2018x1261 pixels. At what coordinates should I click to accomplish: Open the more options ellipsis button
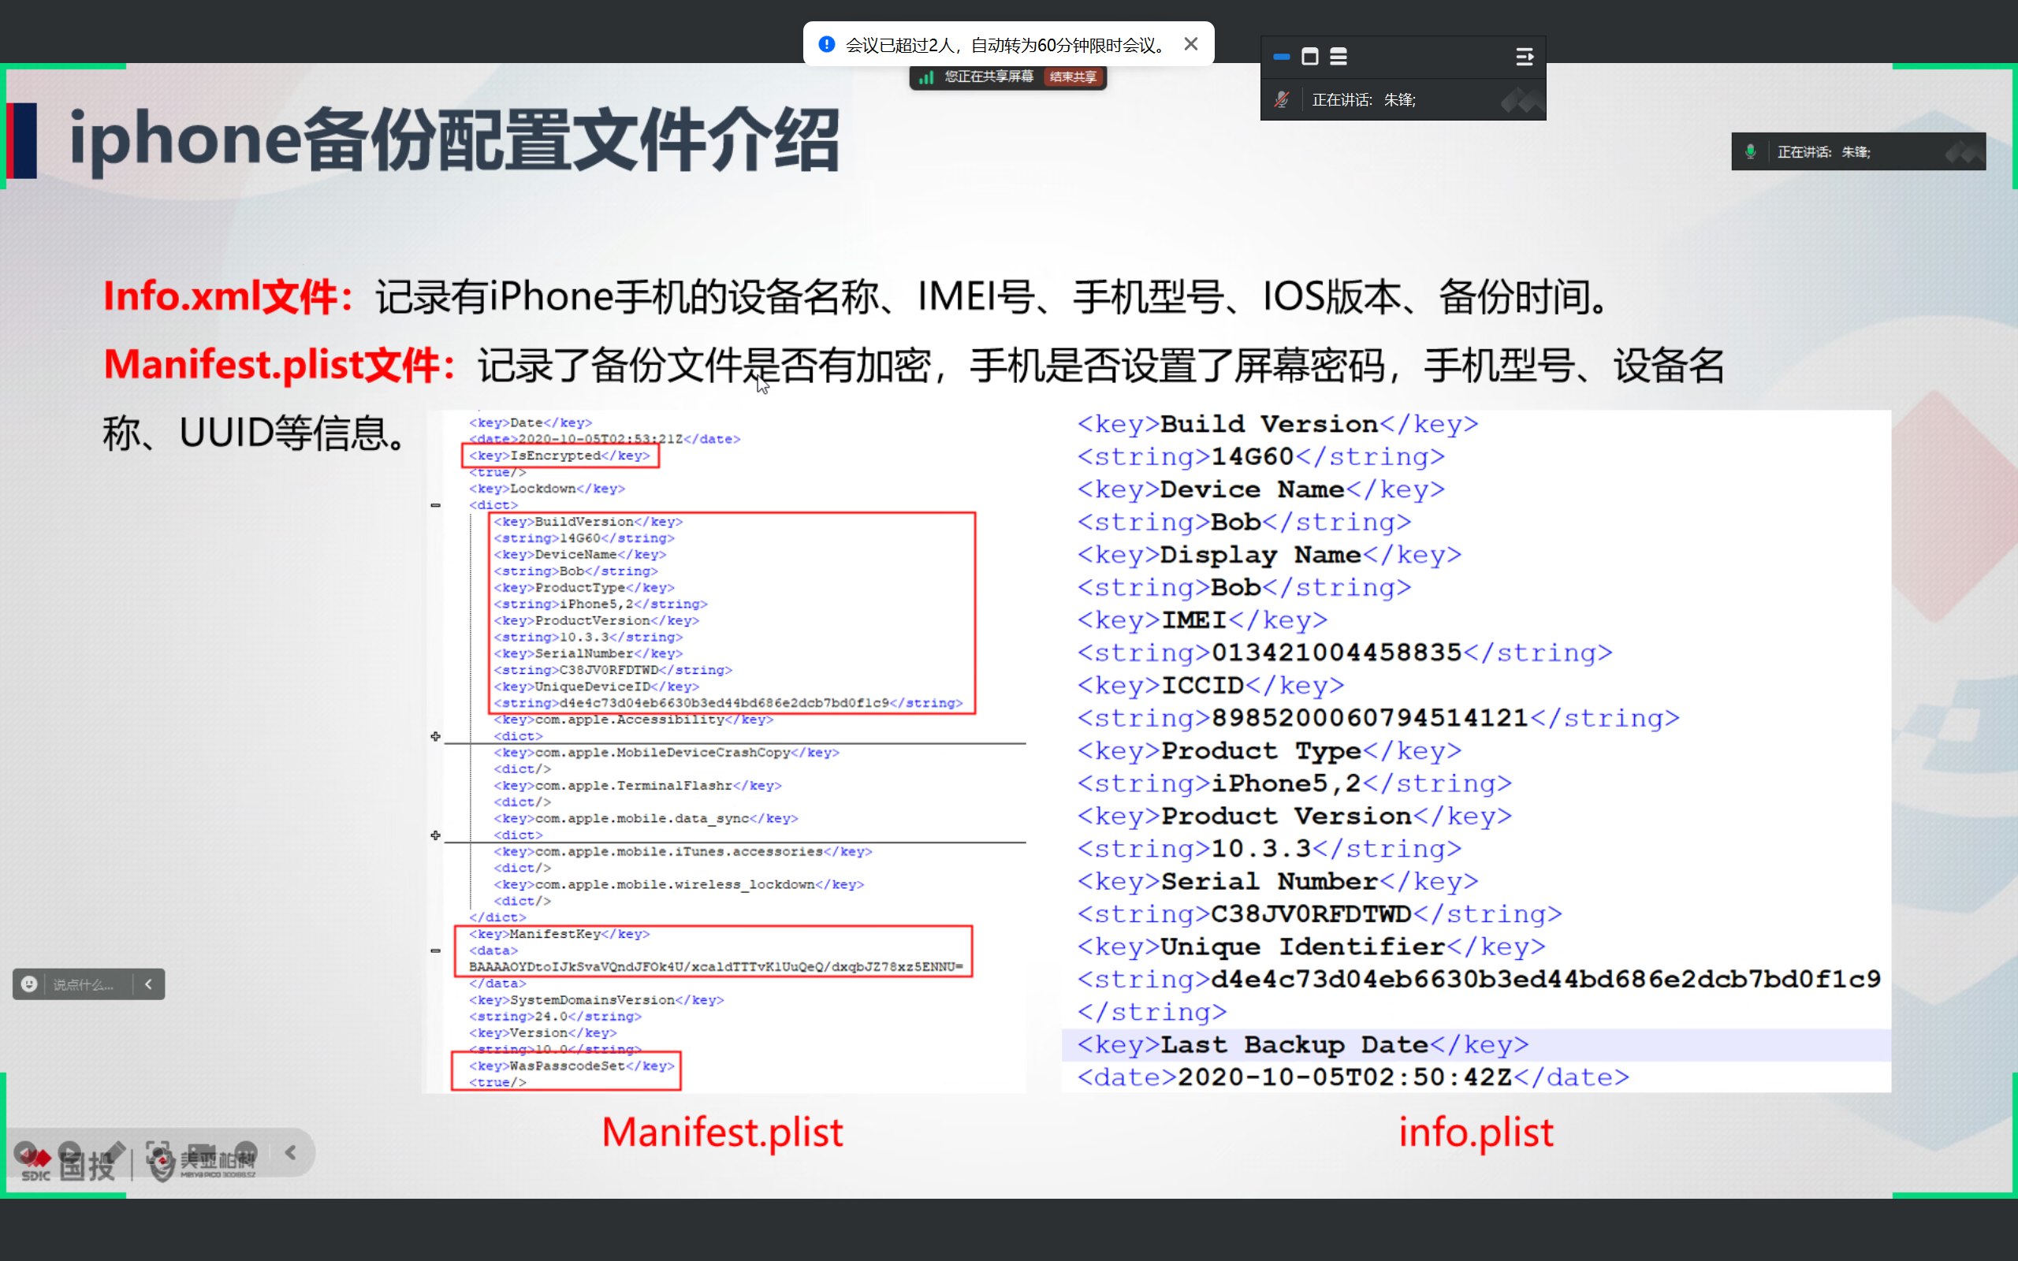[246, 1153]
